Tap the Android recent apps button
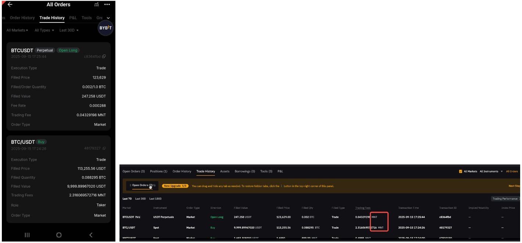The width and height of the screenshot is (522, 243). pyautogui.click(x=27, y=235)
